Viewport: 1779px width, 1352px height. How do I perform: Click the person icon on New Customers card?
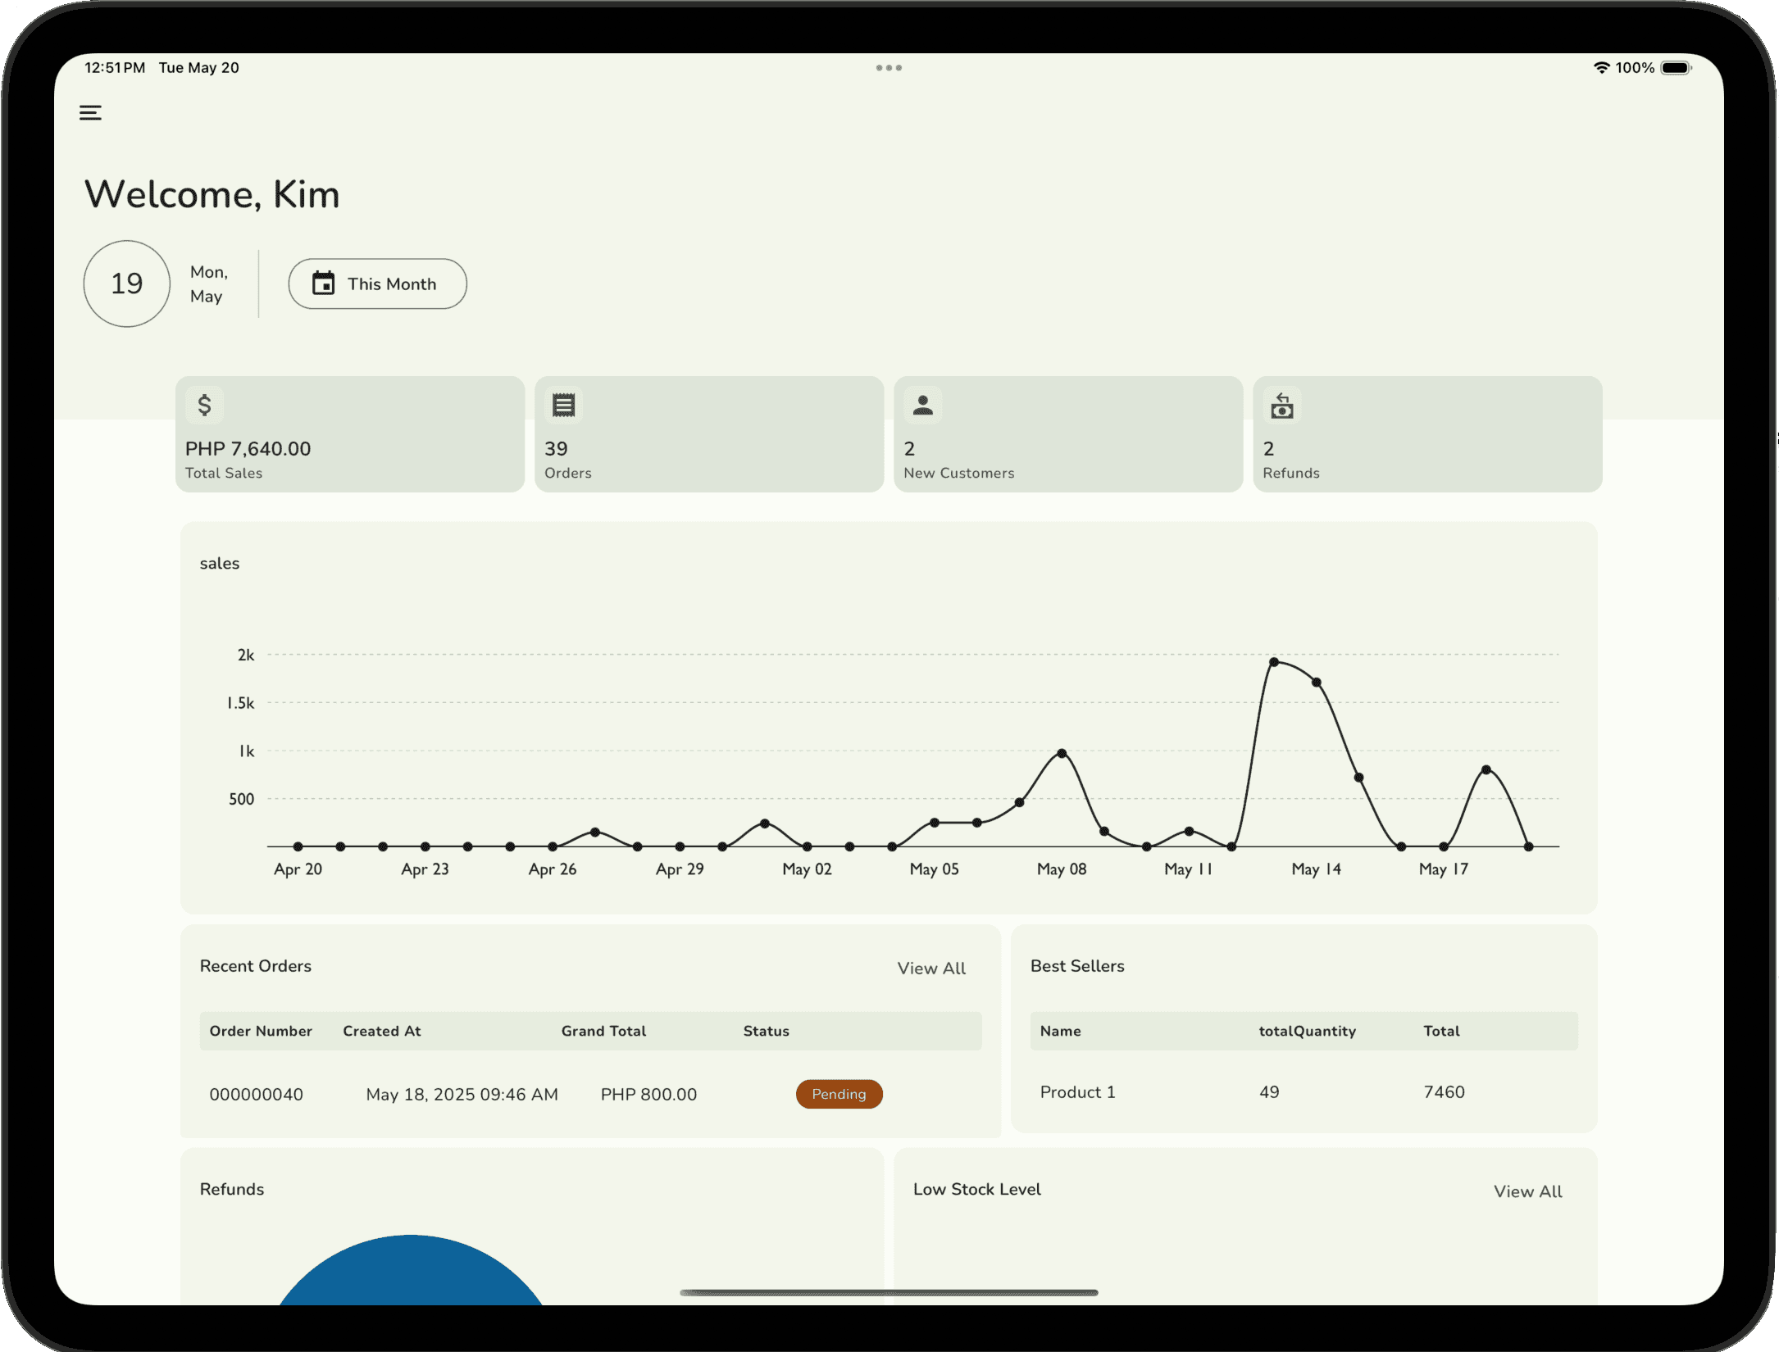tap(922, 404)
